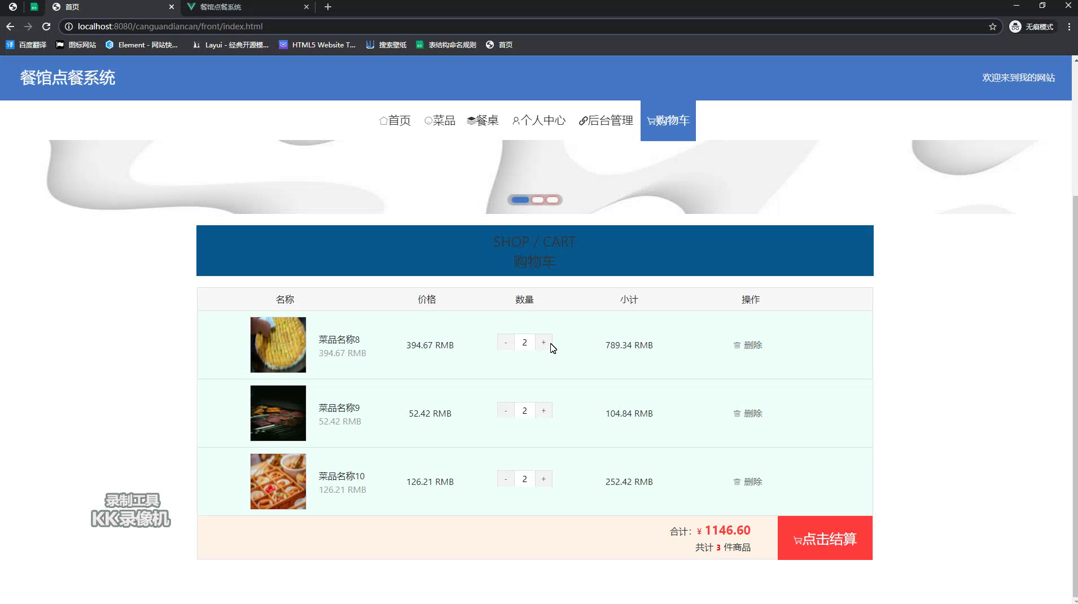Image resolution: width=1078 pixels, height=604 pixels.
Task: Click the 菜品名称10 dish thumbnail
Action: [278, 482]
